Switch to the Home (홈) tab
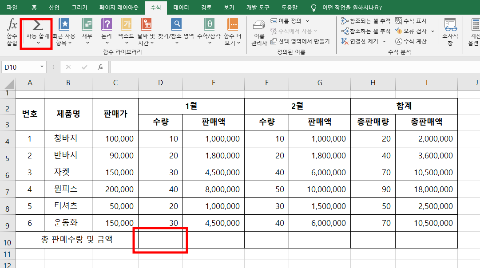This screenshot has height=268, width=480. coord(34,8)
